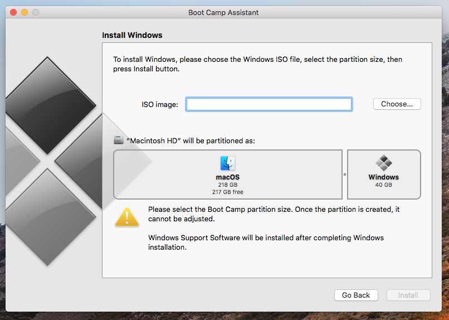Screen dimensions: 449x320
Task: Click the Windows diamond logo icon
Action: click(x=384, y=163)
